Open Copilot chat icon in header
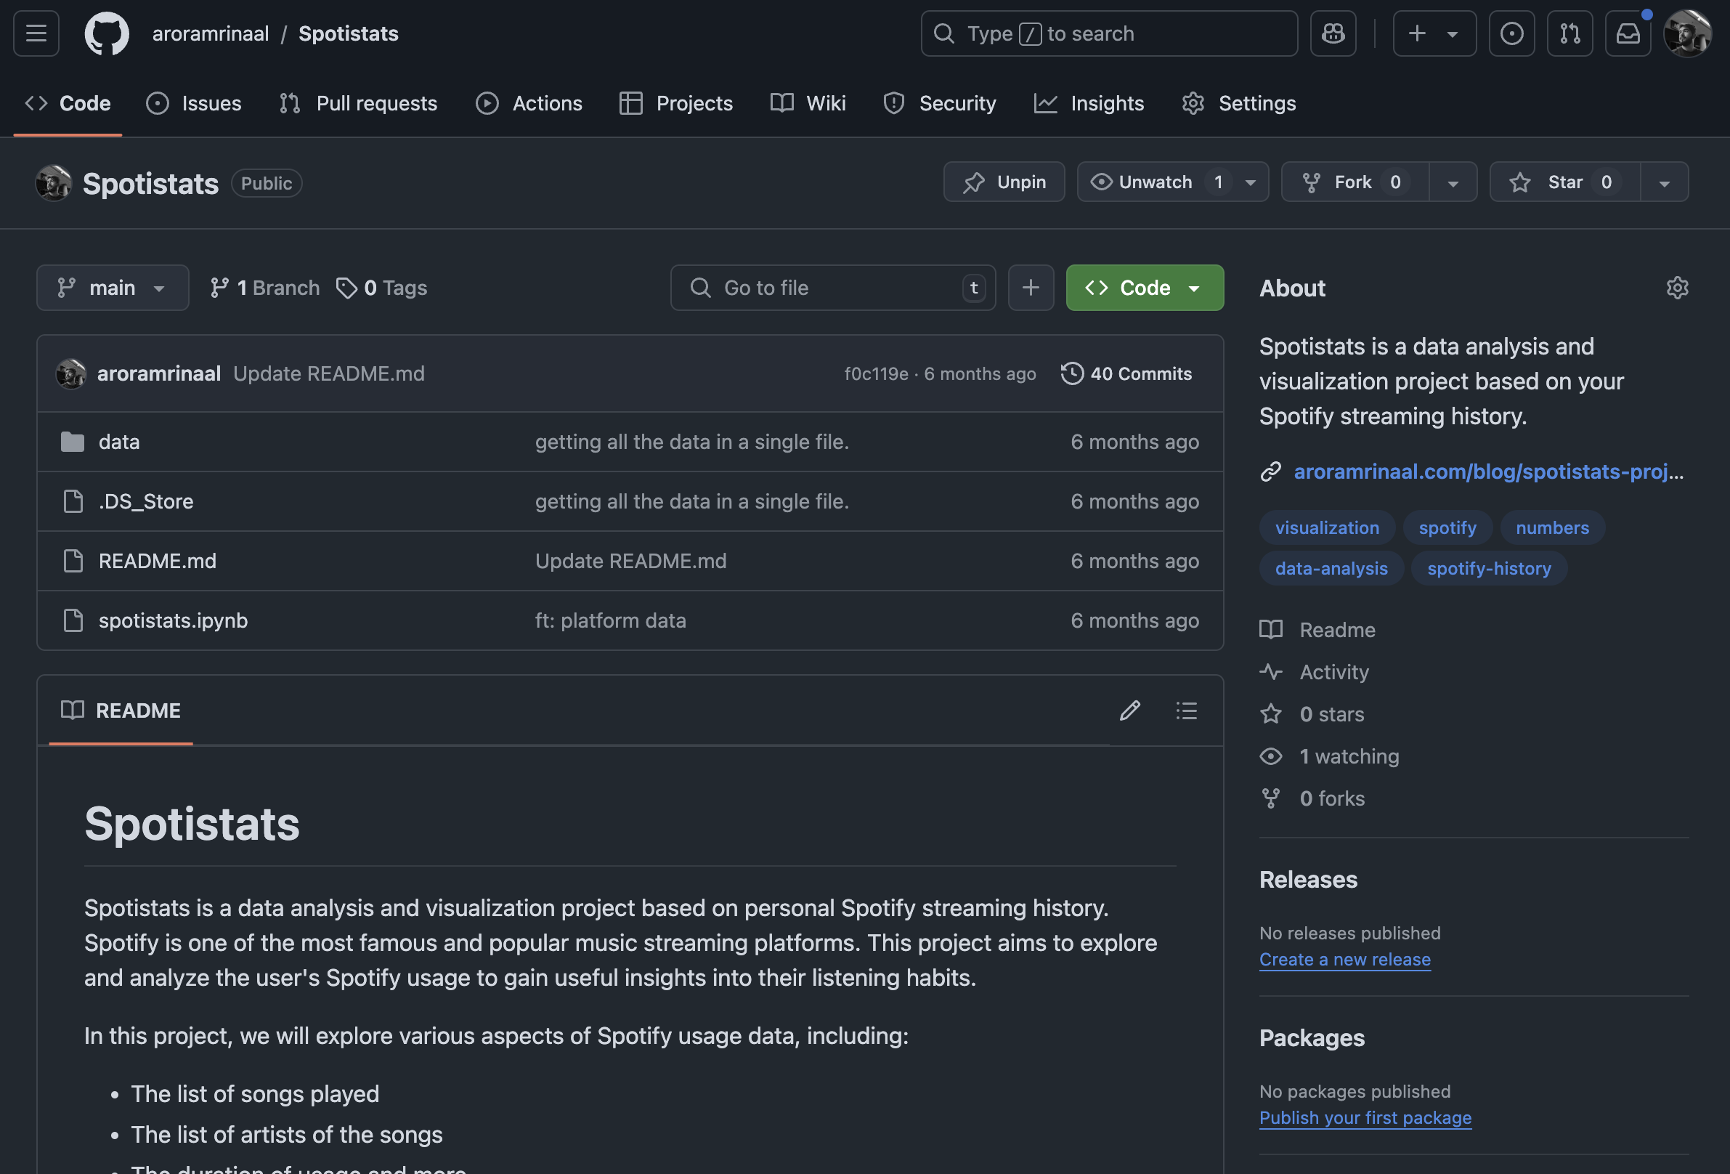1730x1174 pixels. (x=1333, y=33)
